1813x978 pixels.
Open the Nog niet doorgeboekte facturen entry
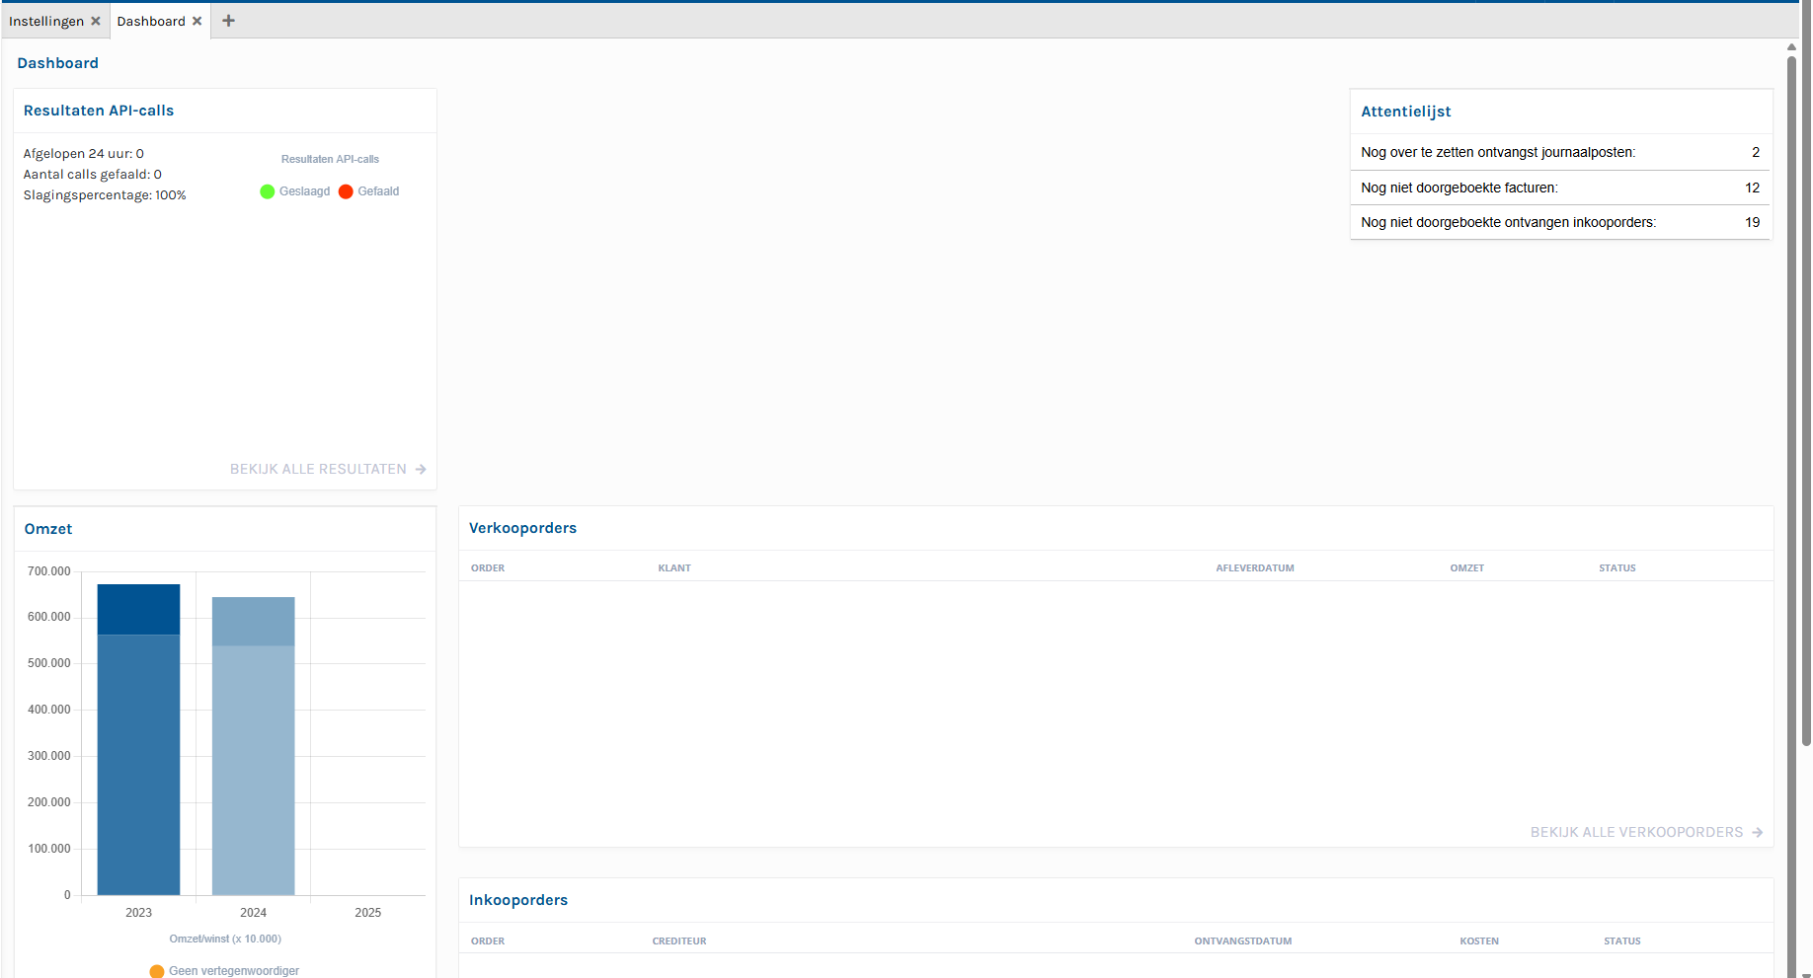[1459, 187]
